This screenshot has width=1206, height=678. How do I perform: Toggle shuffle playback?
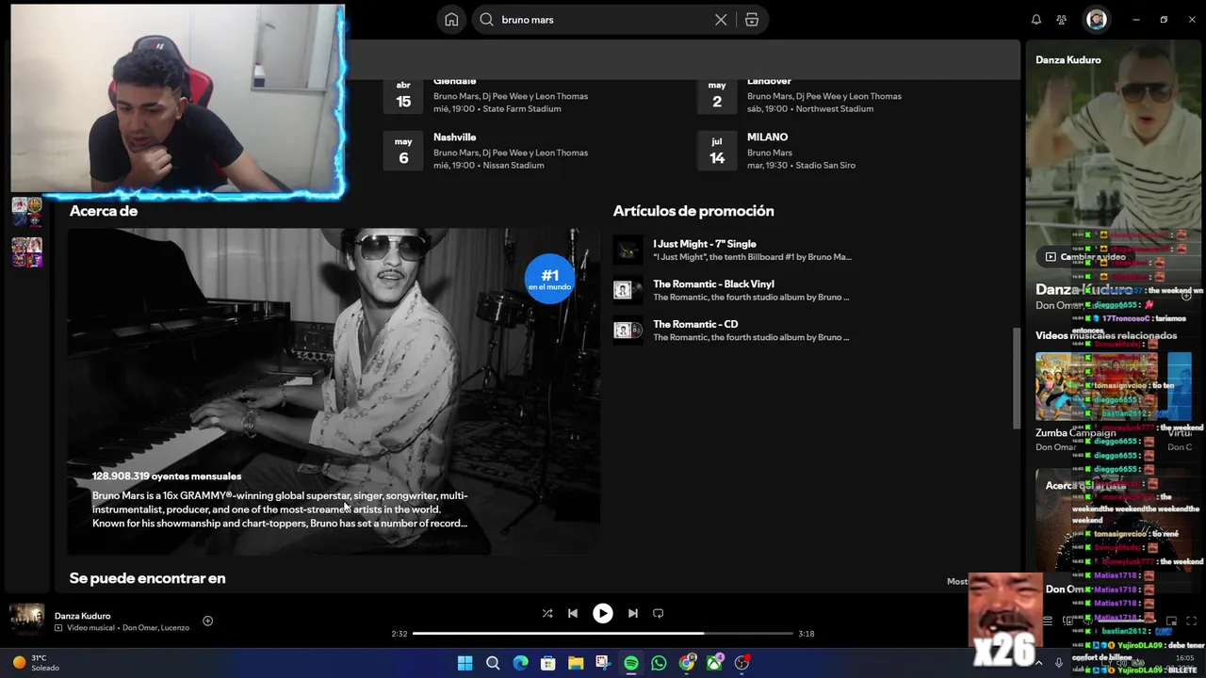point(547,614)
